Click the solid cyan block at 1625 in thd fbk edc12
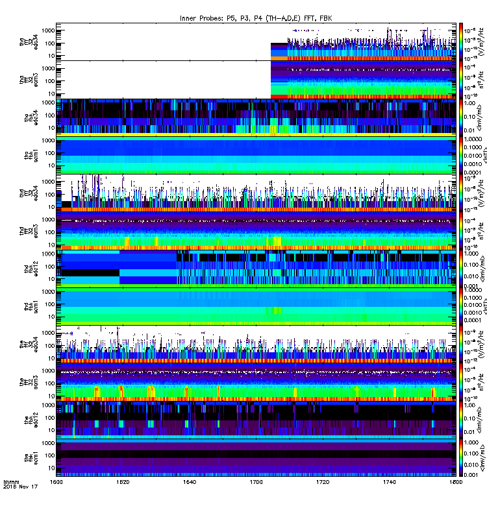This screenshot has width=487, height=519. point(148,272)
